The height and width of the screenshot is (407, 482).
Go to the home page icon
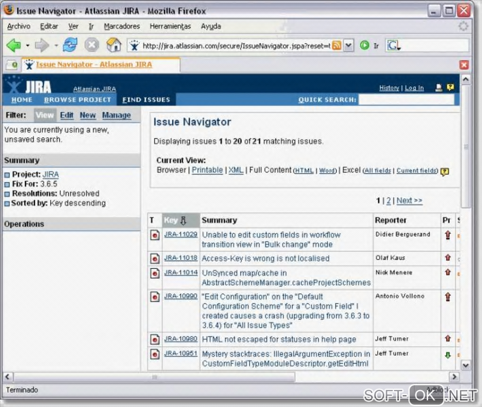(x=114, y=45)
